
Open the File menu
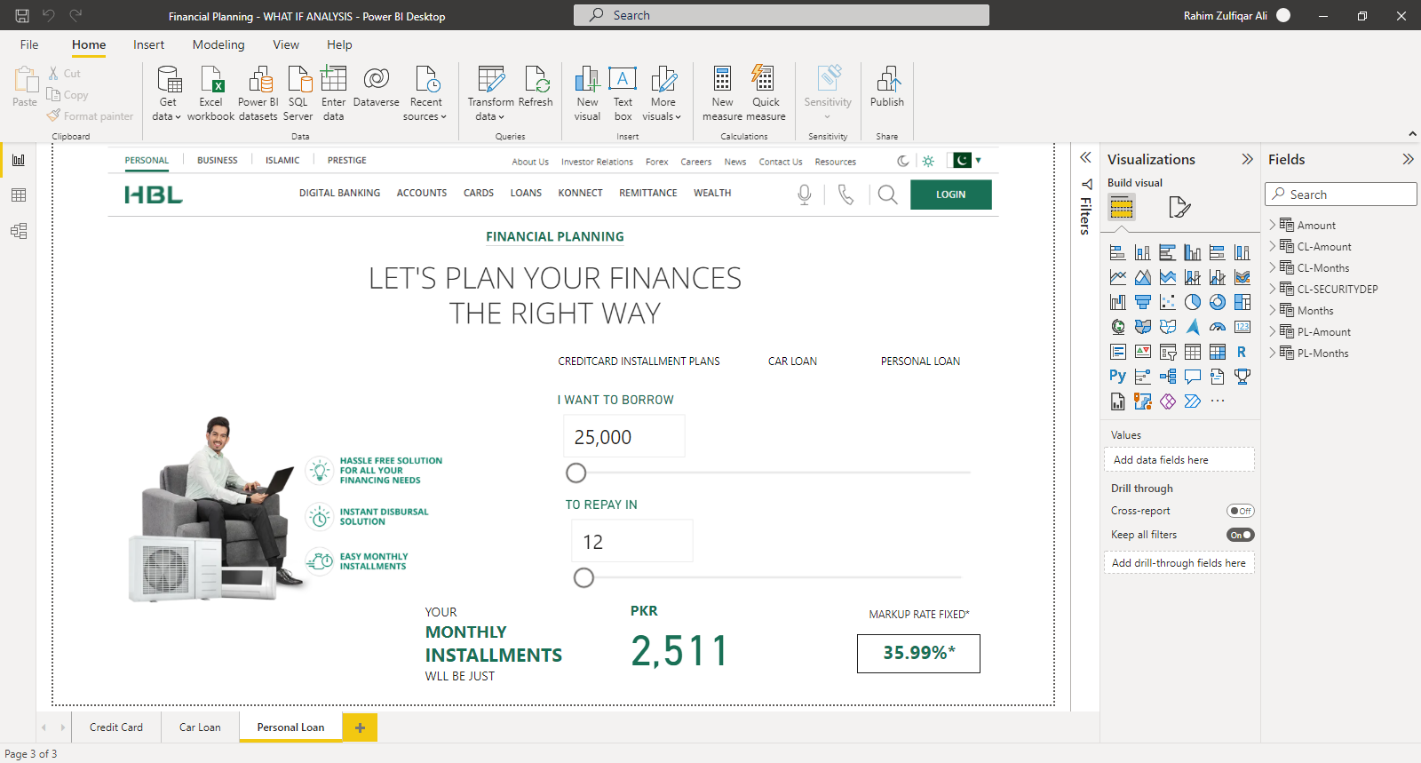29,44
